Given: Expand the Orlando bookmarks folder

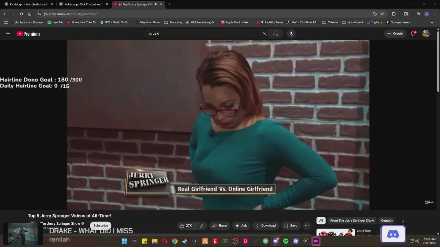Looking at the screenshot, I should pyautogui.click(x=330, y=22).
